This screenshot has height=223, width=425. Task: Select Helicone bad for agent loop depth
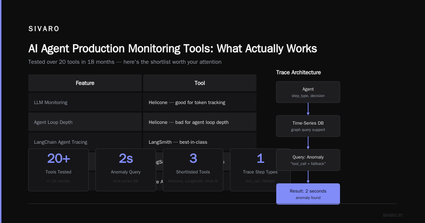[200, 122]
